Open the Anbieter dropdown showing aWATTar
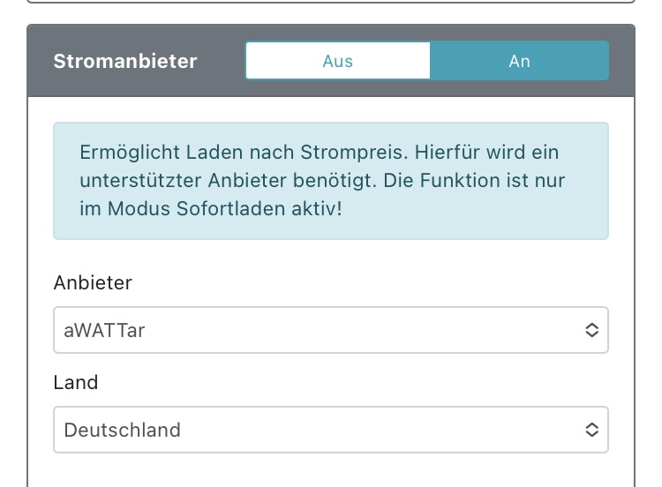This screenshot has width=662, height=487. coord(318,330)
